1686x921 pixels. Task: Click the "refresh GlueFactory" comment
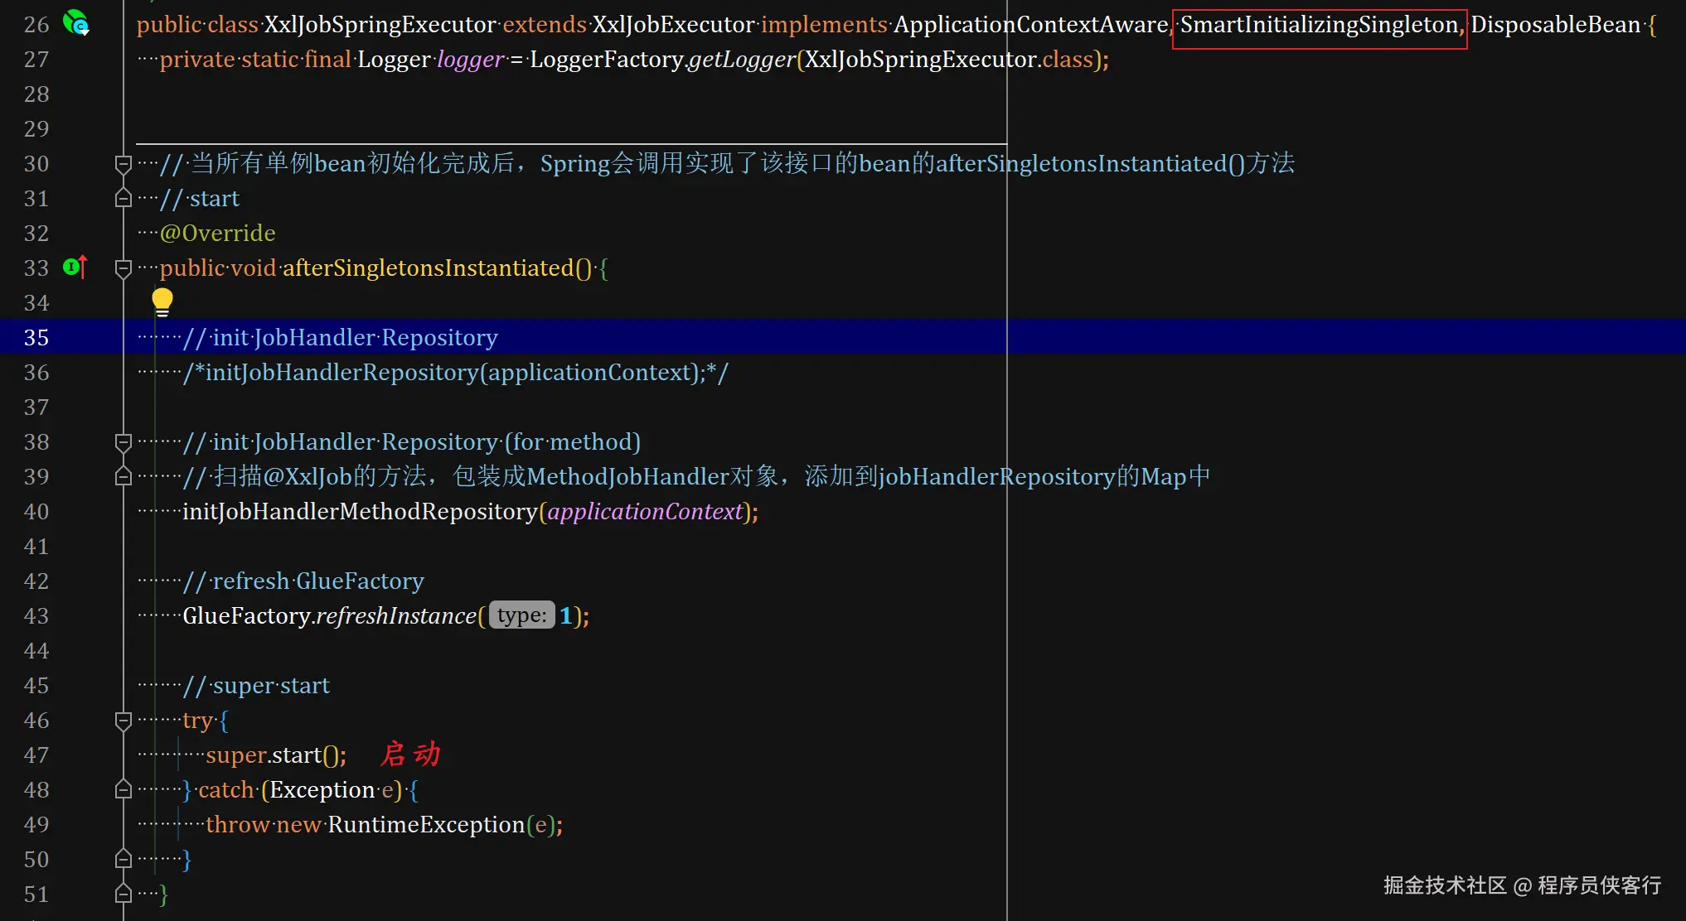pos(303,581)
